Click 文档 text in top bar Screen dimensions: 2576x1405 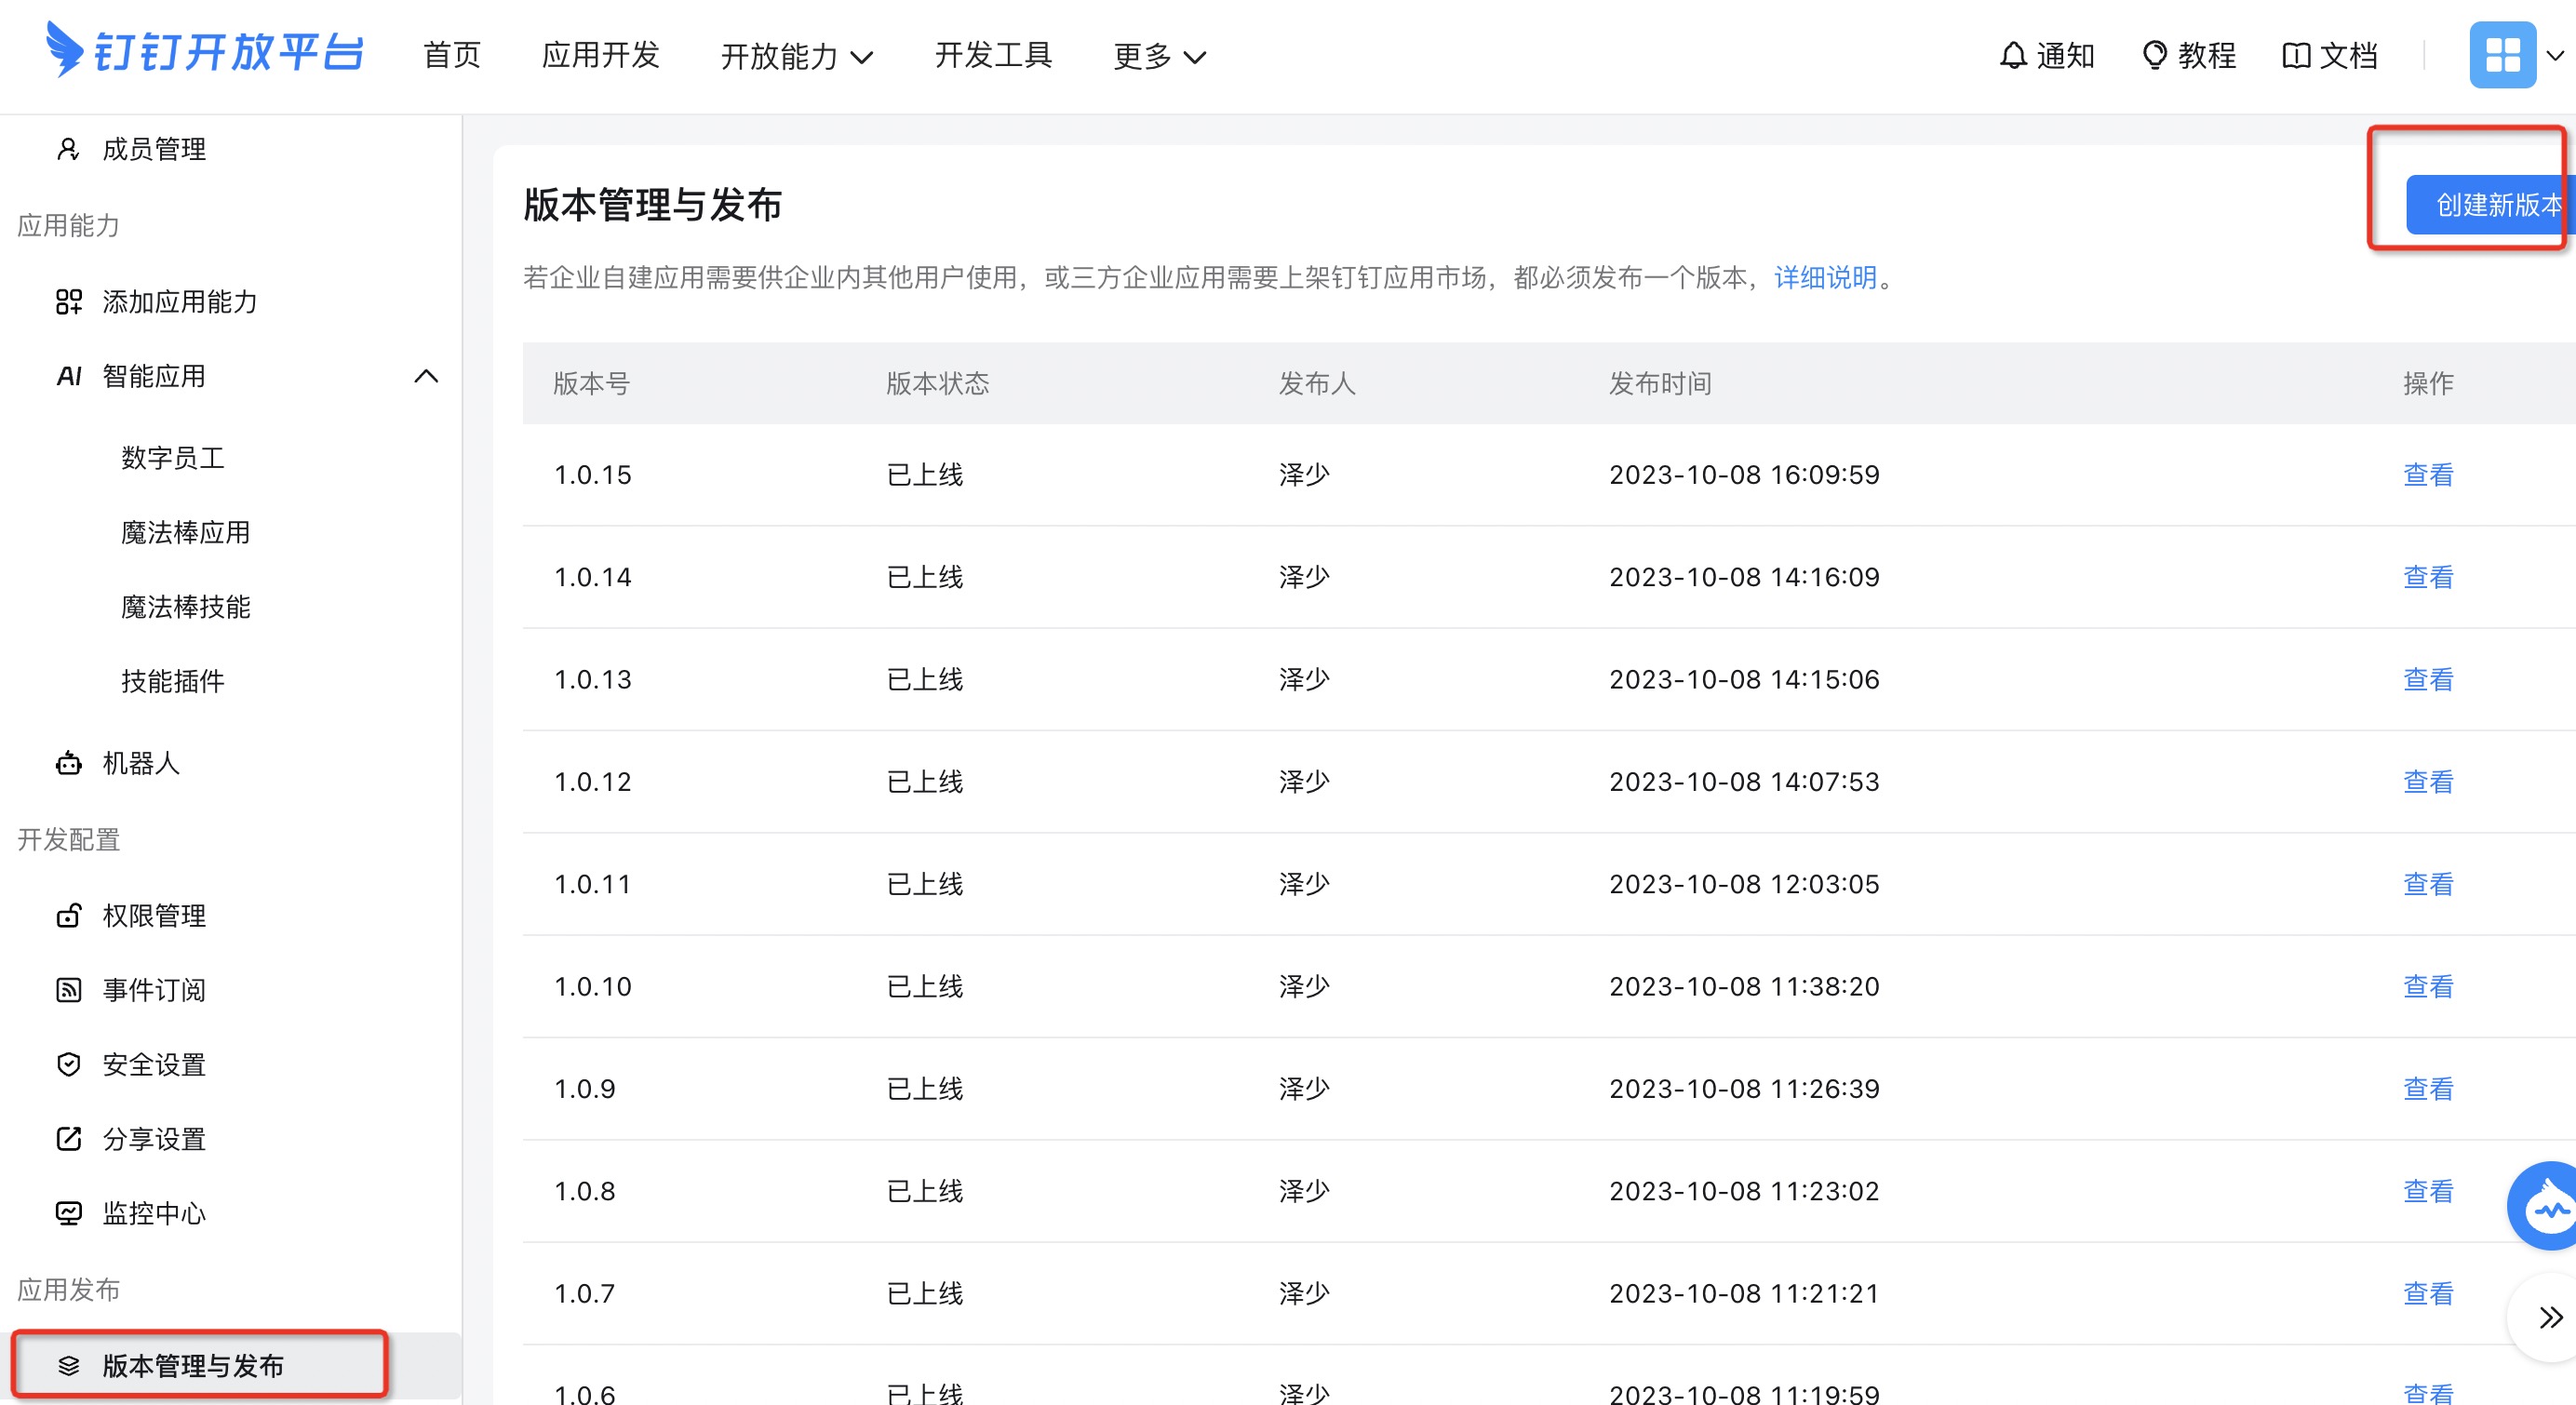pyautogui.click(x=2348, y=55)
